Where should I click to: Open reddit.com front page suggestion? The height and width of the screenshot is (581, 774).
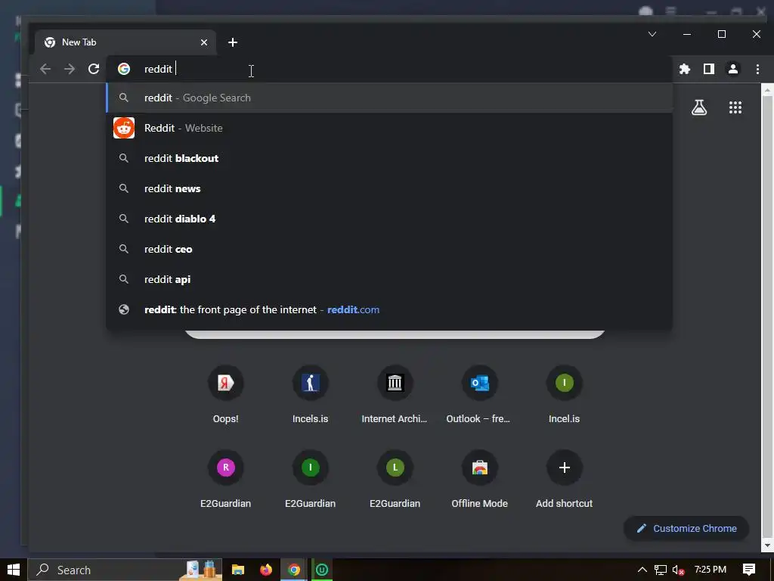pyautogui.click(x=389, y=309)
